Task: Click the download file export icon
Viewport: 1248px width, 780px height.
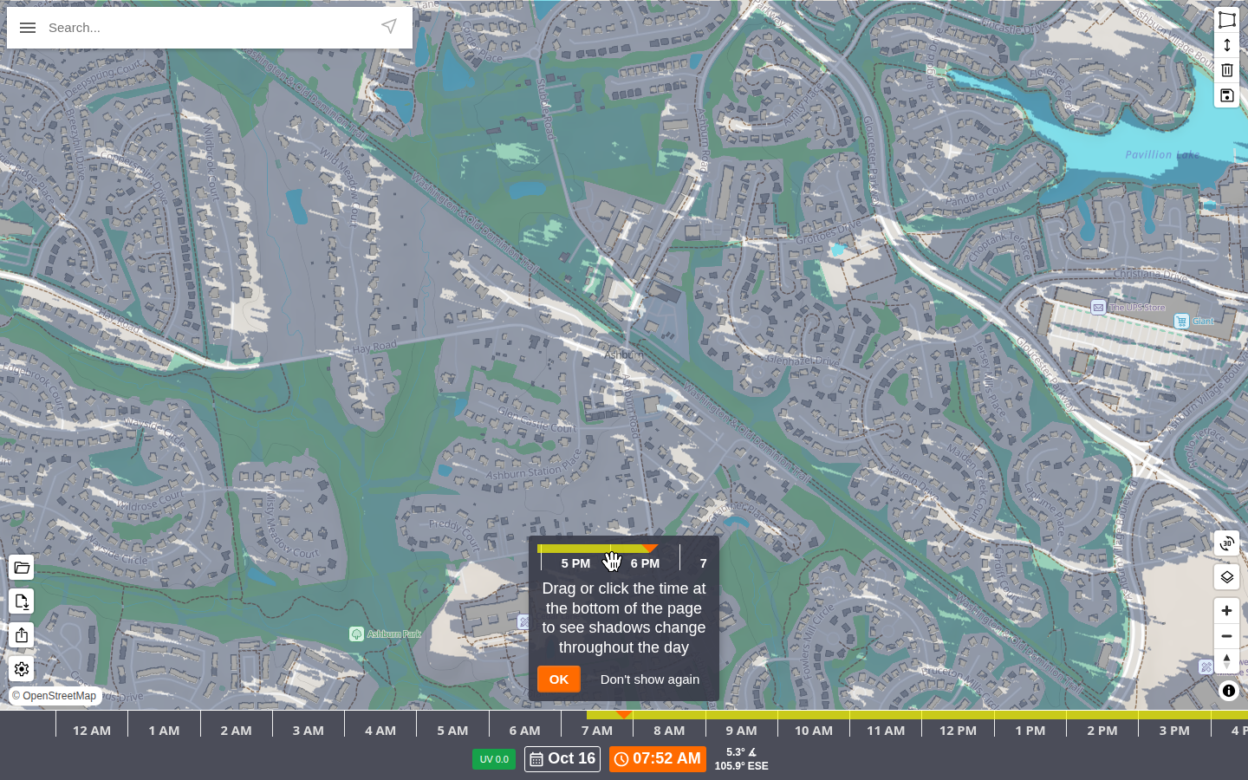Action: coord(22,601)
